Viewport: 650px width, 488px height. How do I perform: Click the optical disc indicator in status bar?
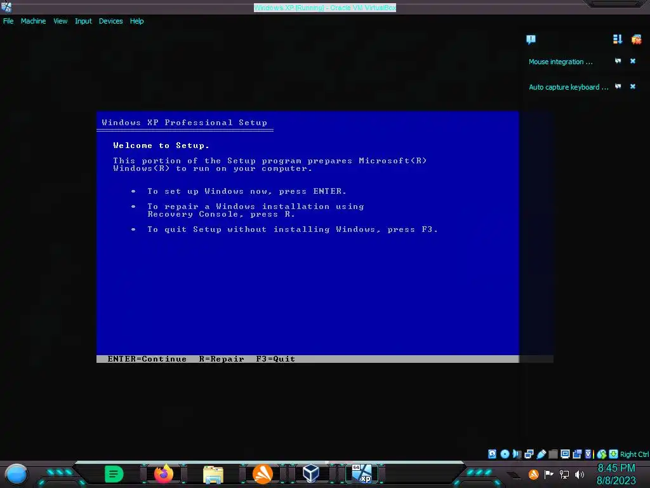coord(505,454)
